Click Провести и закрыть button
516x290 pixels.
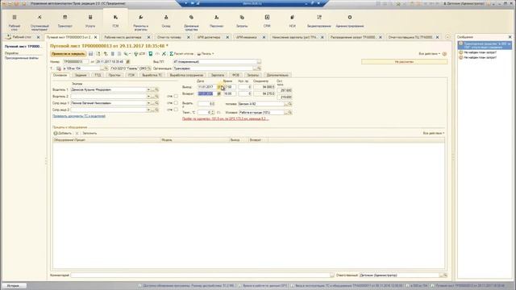coord(68,54)
